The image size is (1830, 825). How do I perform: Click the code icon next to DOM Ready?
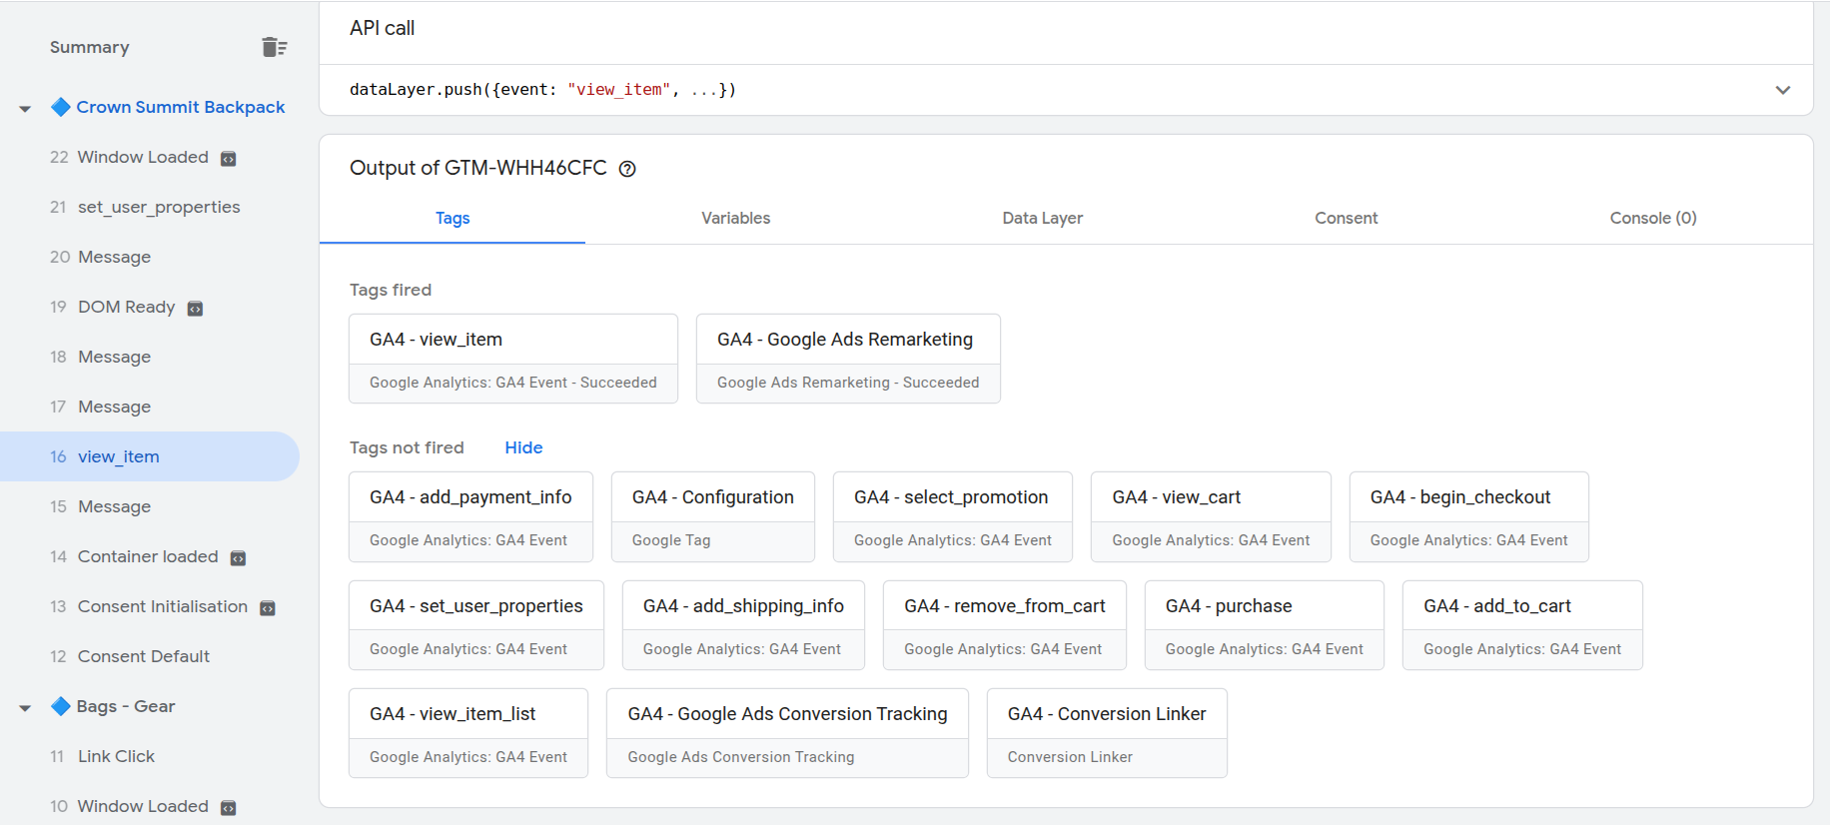click(x=196, y=309)
